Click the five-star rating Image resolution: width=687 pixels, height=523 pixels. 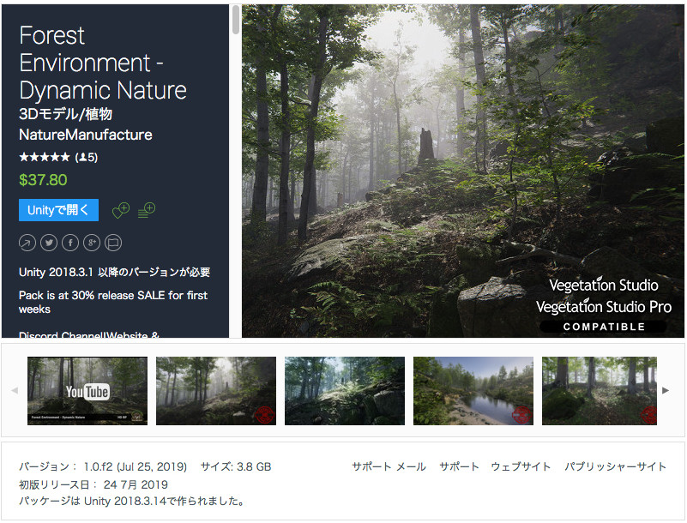45,157
